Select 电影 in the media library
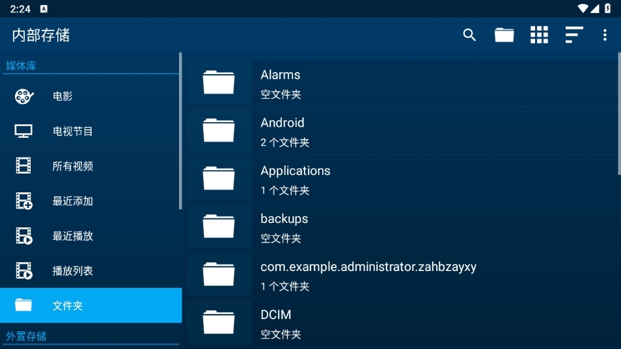Viewport: 621px width, 349px height. (x=62, y=96)
